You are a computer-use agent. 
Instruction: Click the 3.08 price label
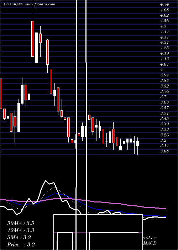[x=164, y=151]
